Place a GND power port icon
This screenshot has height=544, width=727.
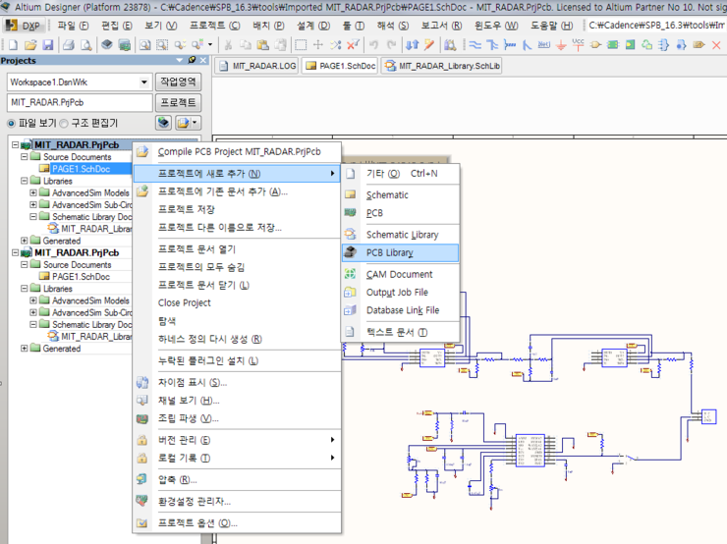561,45
